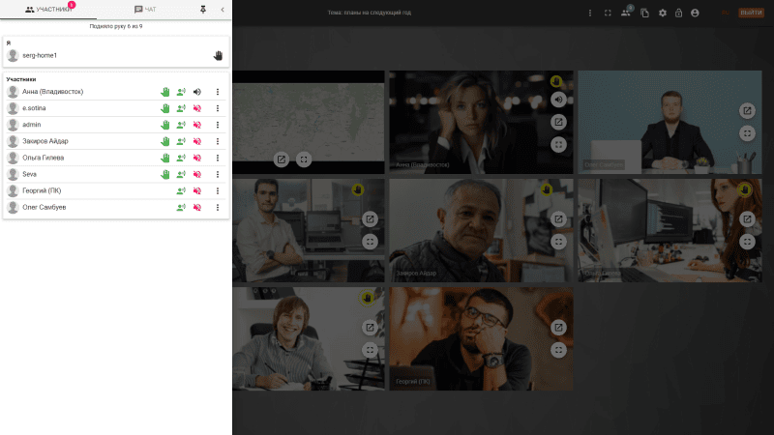Toggle Олег Самбуев's muted microphone icon
Image resolution: width=774 pixels, height=435 pixels.
pos(196,207)
